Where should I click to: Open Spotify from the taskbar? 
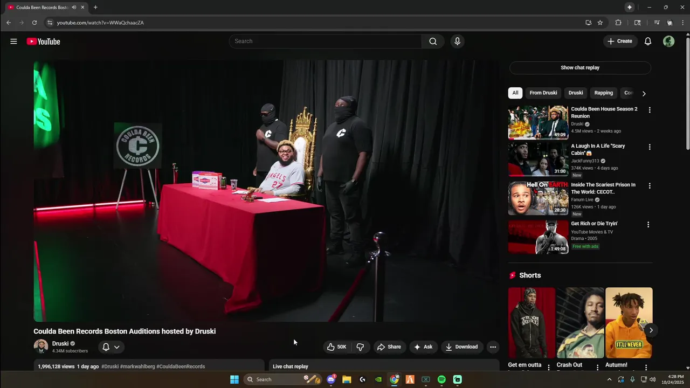click(x=441, y=379)
